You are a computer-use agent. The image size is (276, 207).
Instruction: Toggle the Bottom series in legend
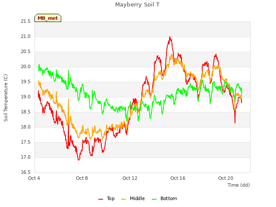164,198
